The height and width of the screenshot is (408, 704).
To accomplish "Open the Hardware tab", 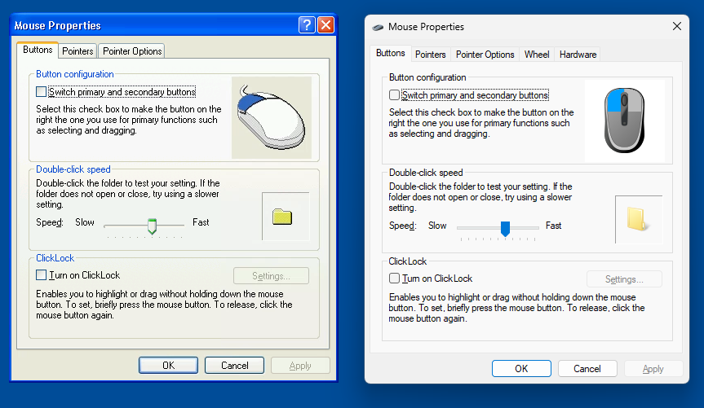I will [x=578, y=55].
